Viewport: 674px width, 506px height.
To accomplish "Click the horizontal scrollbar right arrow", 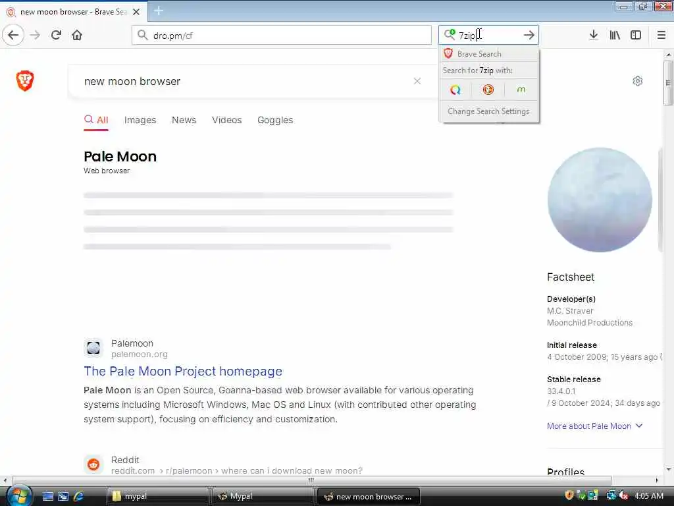I will click(x=657, y=480).
